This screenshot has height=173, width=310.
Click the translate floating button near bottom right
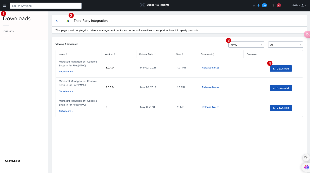click(x=306, y=157)
